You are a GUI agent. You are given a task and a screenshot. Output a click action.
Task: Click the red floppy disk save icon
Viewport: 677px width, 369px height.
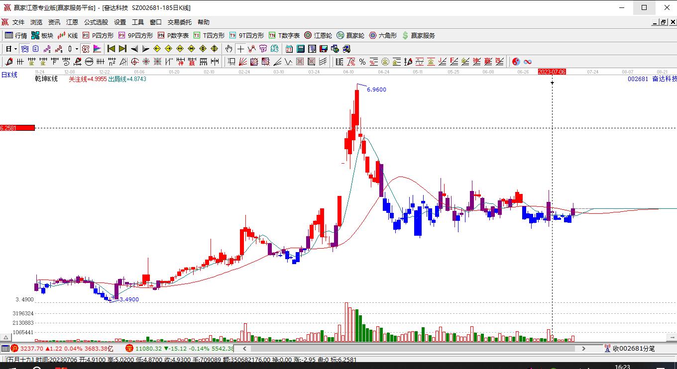tap(324, 49)
